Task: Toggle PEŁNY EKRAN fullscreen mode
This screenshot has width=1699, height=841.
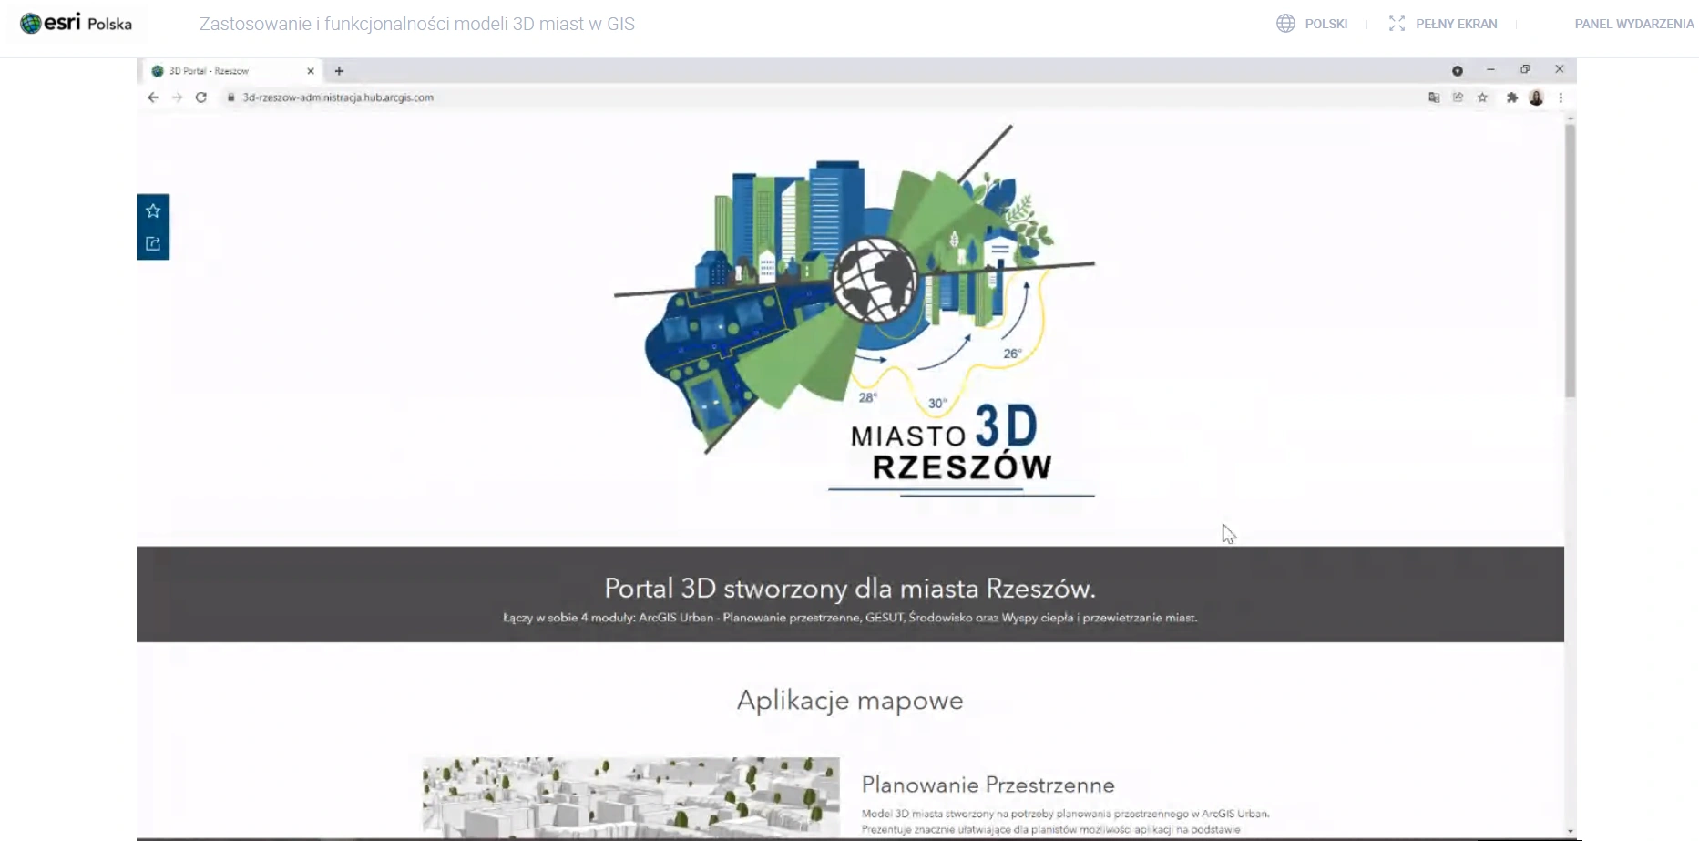Action: 1443,24
